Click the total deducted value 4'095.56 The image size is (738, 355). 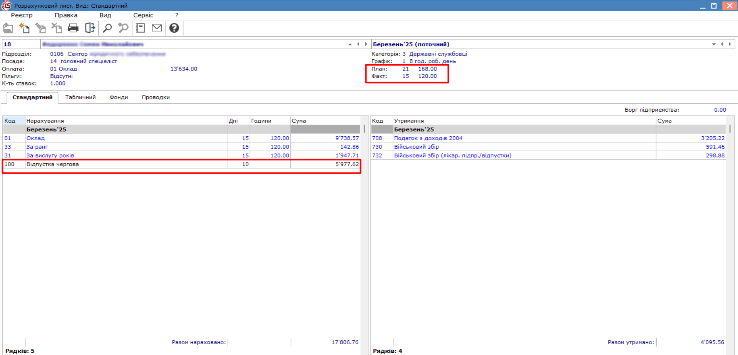[x=712, y=342]
